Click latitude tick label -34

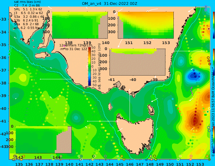click(3, 32)
